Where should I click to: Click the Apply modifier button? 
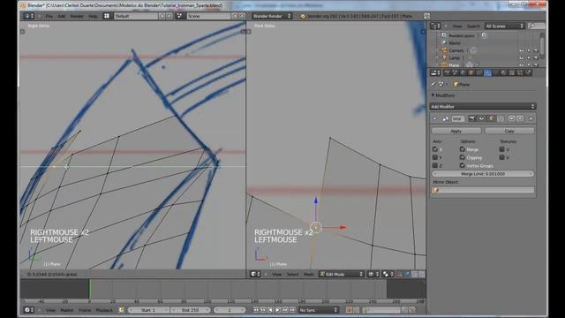tap(456, 131)
